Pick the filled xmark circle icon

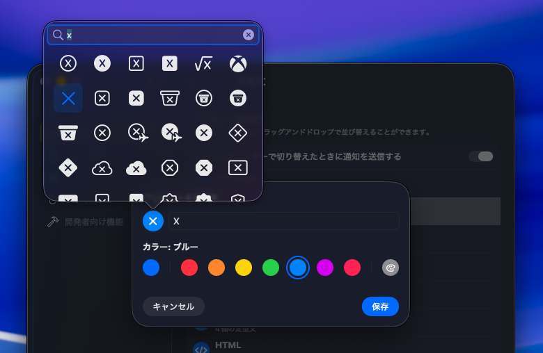click(x=203, y=133)
